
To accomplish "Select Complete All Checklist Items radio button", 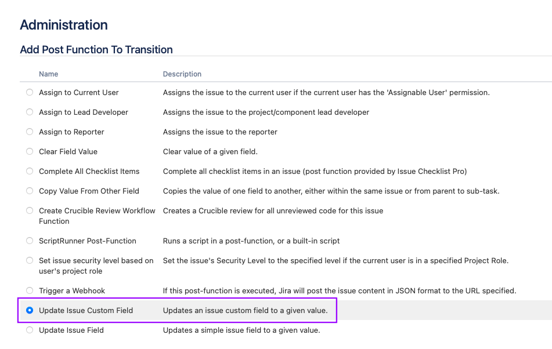I will (x=30, y=171).
